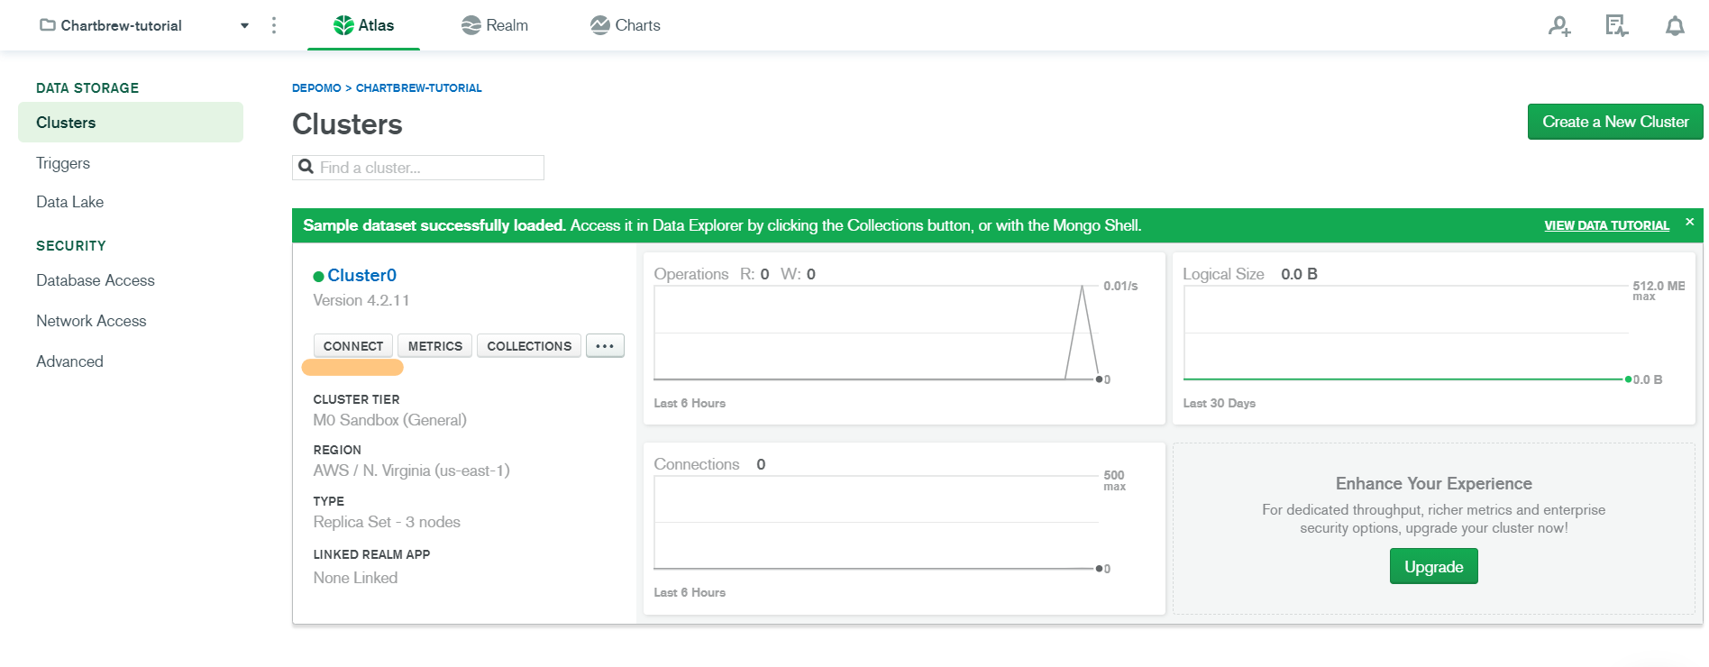Click the Logical Size chart

(1434, 338)
